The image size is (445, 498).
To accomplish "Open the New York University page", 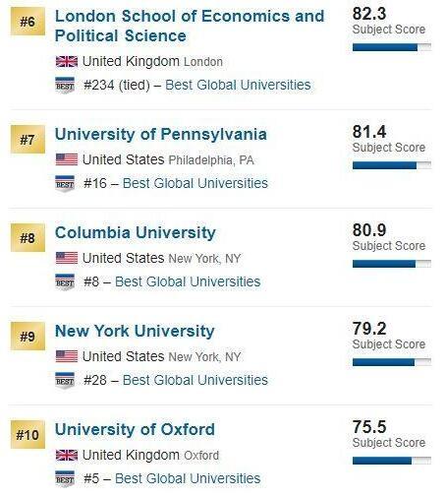I will [x=135, y=331].
